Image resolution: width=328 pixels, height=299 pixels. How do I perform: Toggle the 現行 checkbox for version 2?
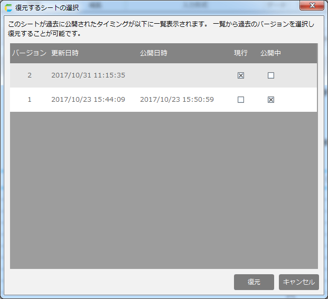tap(241, 75)
